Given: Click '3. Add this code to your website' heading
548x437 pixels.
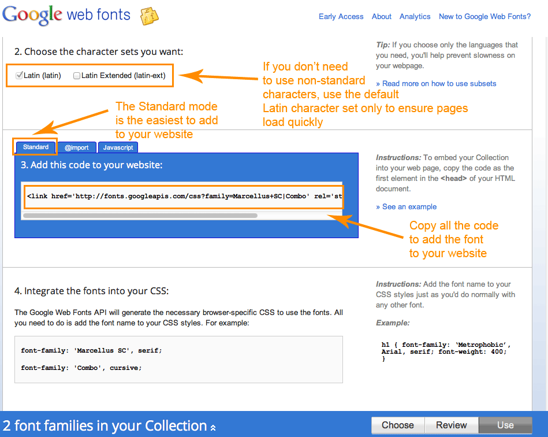Looking at the screenshot, I should coord(92,165).
